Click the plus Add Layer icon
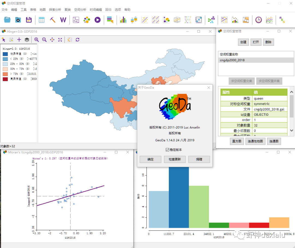The width and height of the screenshot is (295, 248). (19, 40)
